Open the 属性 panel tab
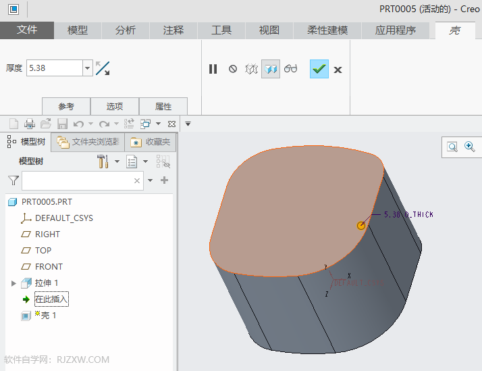482x371 pixels. (x=163, y=107)
